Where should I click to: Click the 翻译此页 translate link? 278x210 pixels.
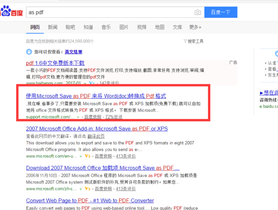96,136
